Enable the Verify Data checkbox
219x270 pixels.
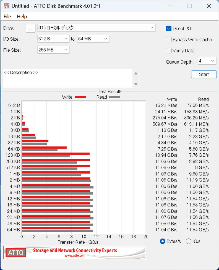click(168, 51)
